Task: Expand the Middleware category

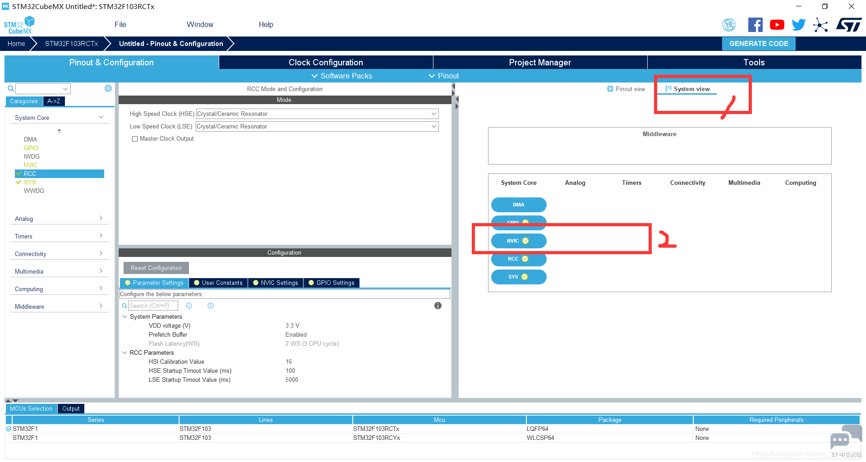Action: (59, 306)
